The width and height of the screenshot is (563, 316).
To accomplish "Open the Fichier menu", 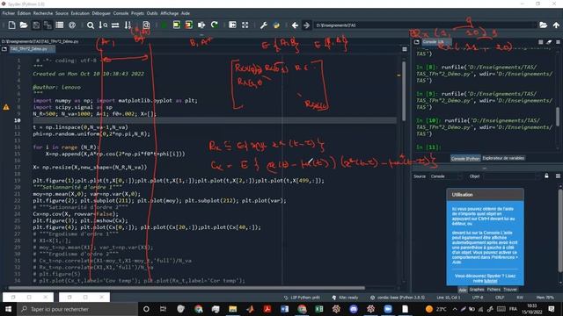I will (9, 13).
